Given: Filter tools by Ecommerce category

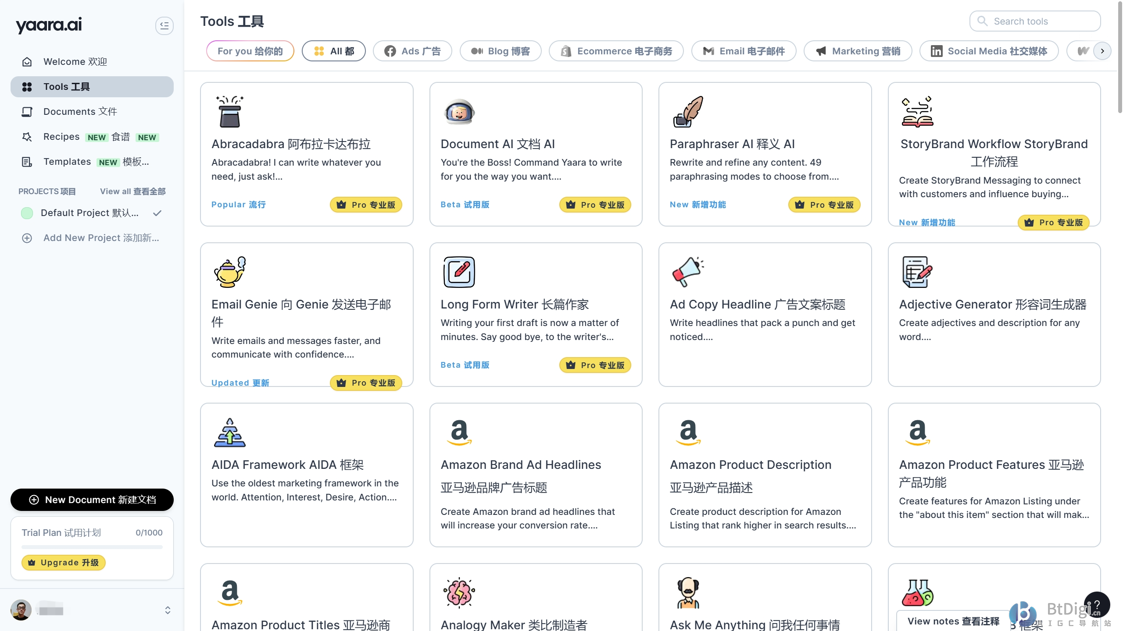Looking at the screenshot, I should coord(616,51).
